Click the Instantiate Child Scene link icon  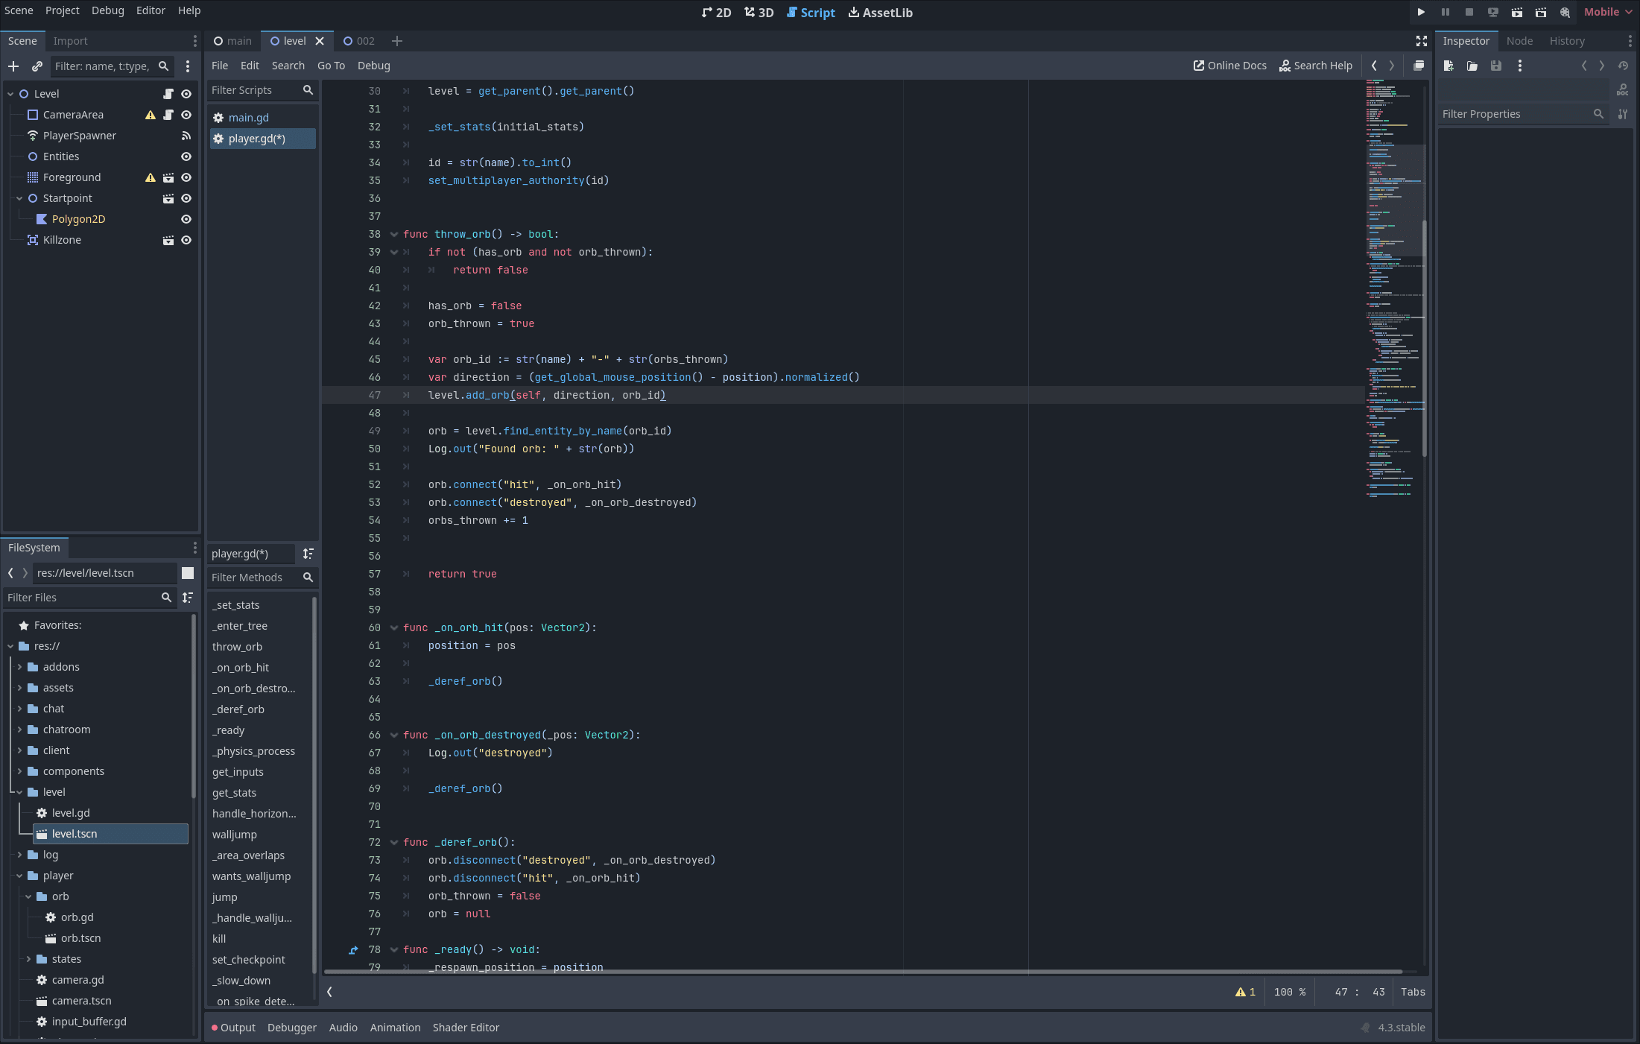pos(37,66)
